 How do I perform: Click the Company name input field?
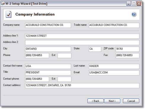coord(48,25)
